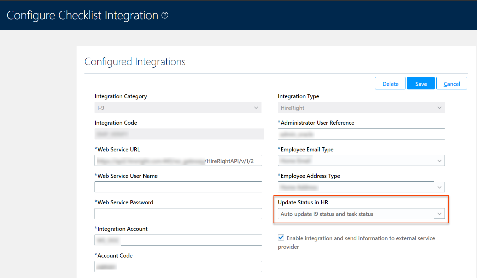The height and width of the screenshot is (278, 477).
Task: Click the Employee Email Type dropdown arrow
Action: coord(440,161)
